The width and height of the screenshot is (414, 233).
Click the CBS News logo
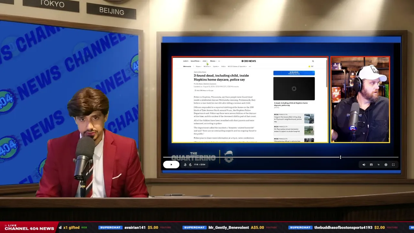click(248, 61)
